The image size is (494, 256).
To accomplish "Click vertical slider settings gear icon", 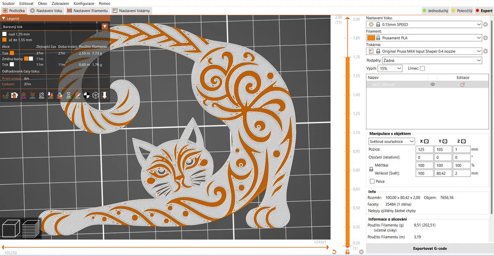I will (x=361, y=252).
